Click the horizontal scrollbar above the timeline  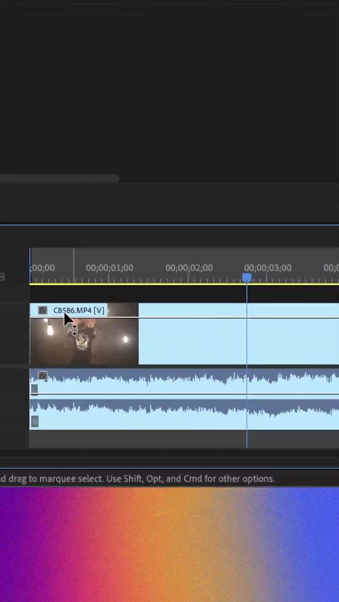(x=58, y=179)
